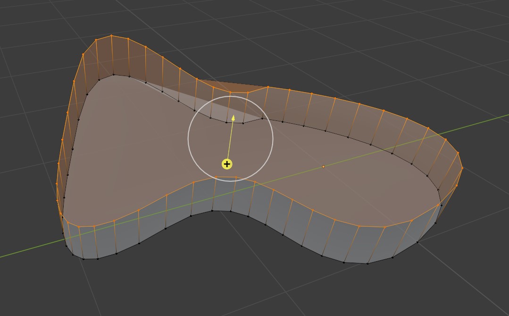Click the base of the extrude arrow
The image size is (509, 316).
(x=227, y=158)
